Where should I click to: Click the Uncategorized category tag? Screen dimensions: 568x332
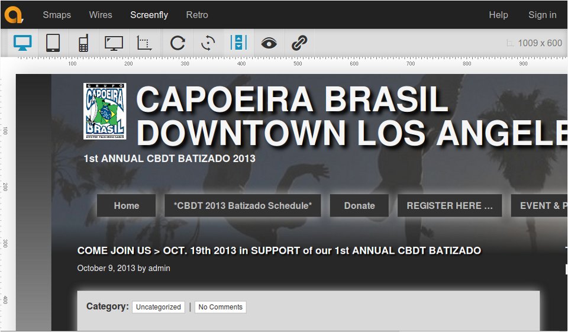(x=159, y=307)
